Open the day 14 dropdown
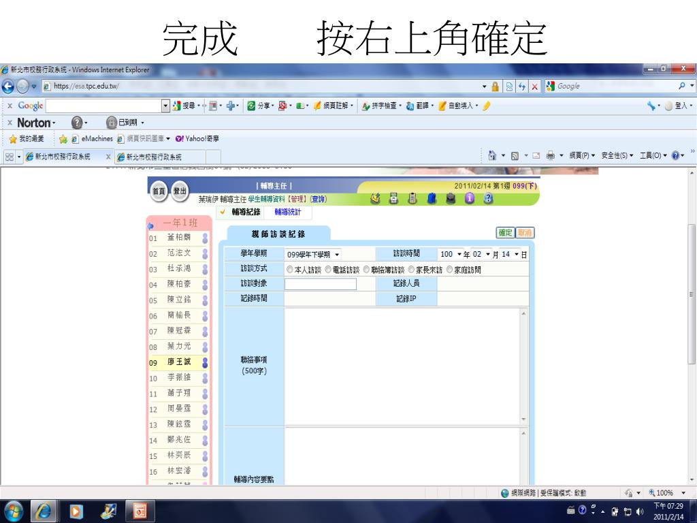This screenshot has height=523, width=697. coord(510,254)
